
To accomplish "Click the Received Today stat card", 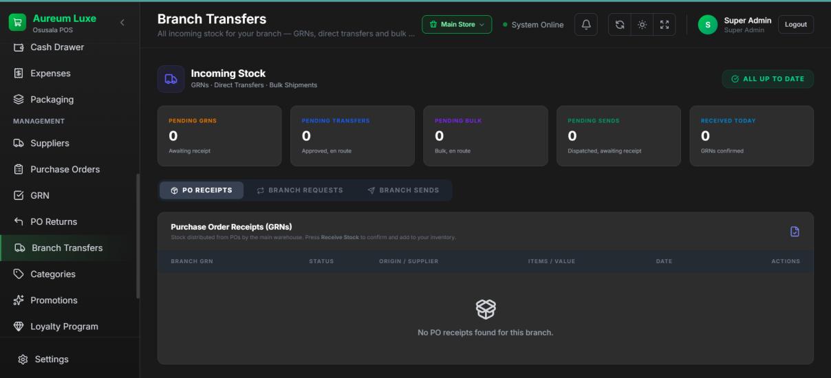I will click(752, 136).
